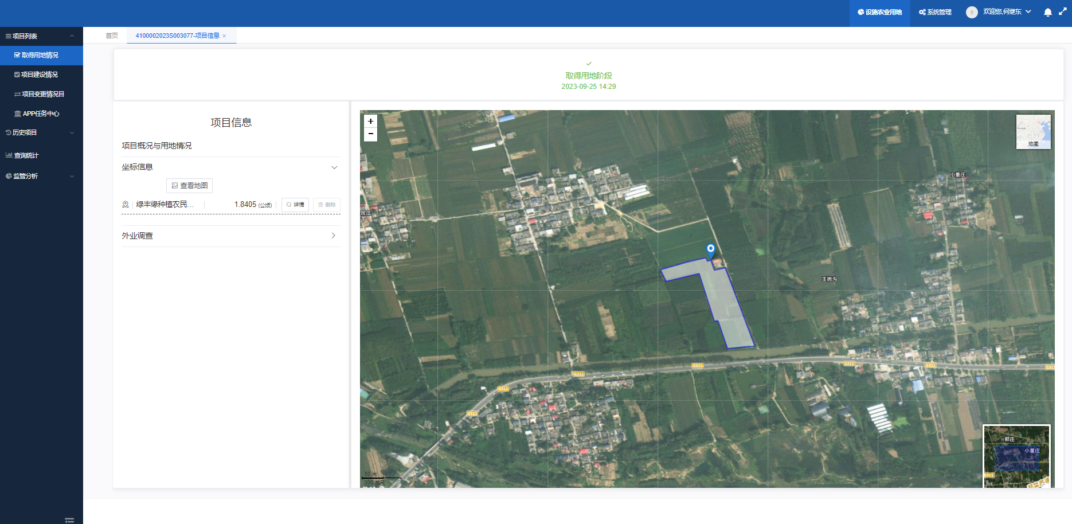Zoom in on the map
Screen dimensions: 1072x524
(x=370, y=122)
